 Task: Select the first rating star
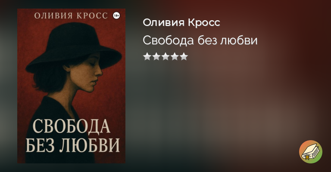pyautogui.click(x=147, y=56)
